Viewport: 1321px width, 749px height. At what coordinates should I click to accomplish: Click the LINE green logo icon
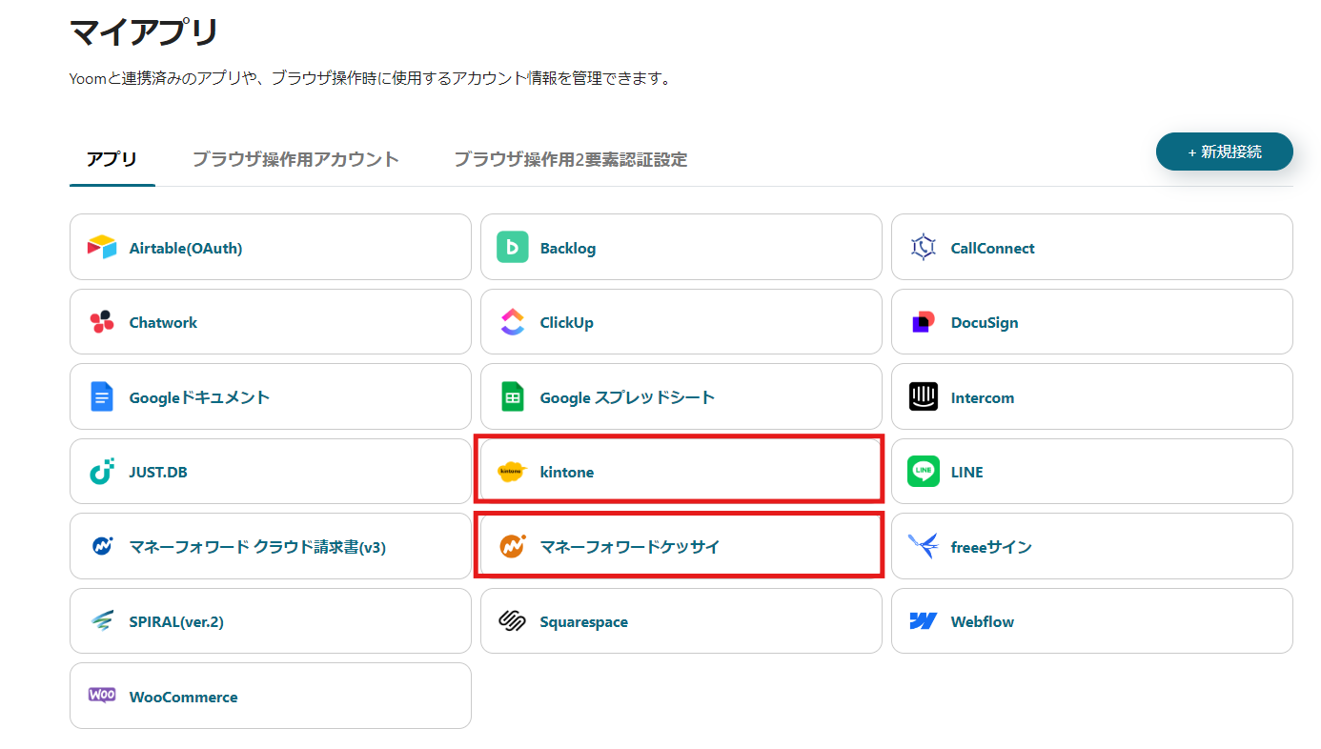click(924, 472)
